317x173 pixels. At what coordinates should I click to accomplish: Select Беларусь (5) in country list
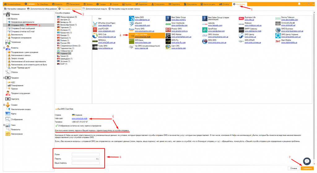pyautogui.click(x=64, y=22)
